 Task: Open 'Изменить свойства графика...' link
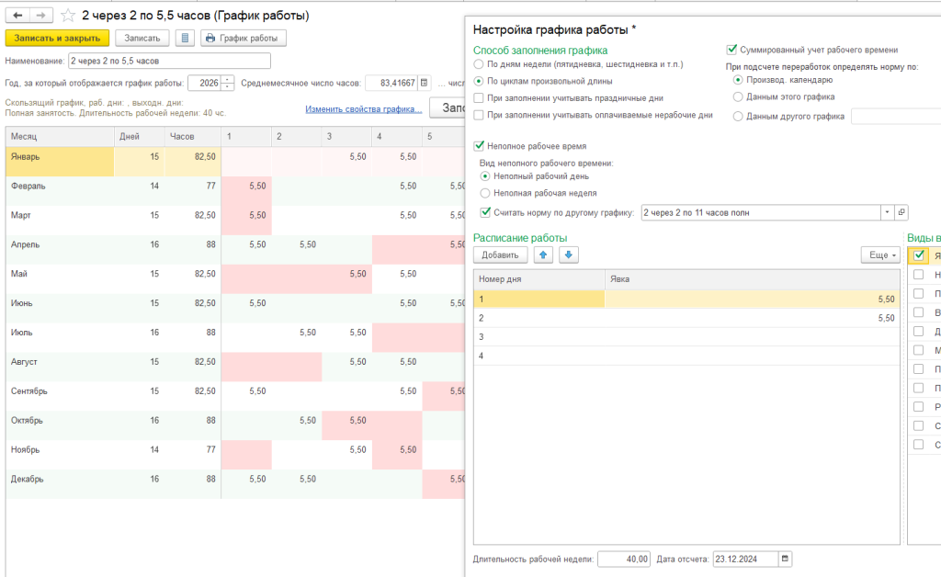(363, 109)
